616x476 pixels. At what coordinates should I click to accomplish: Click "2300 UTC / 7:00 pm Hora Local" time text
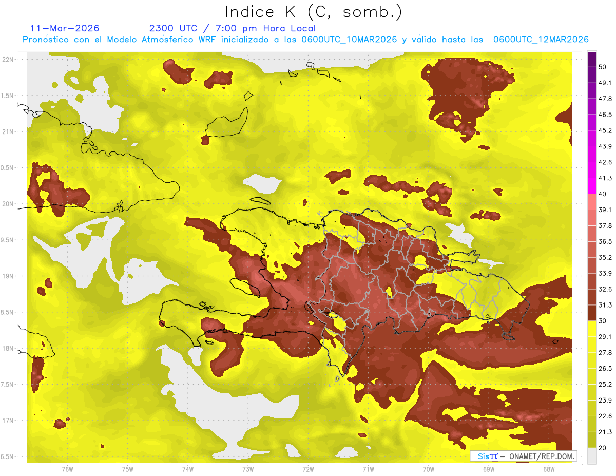(x=233, y=28)
